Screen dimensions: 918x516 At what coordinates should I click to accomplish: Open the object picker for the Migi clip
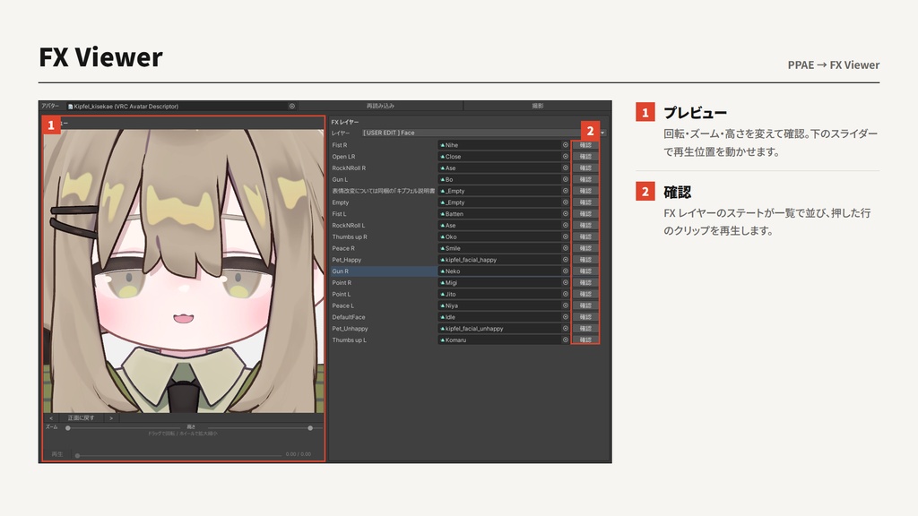pos(566,282)
